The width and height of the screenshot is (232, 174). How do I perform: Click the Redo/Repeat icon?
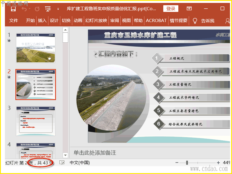[x=37, y=9]
